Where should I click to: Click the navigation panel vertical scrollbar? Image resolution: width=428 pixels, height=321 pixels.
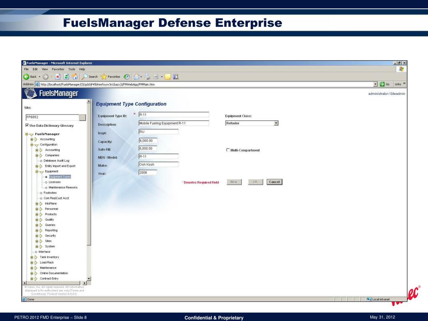[89, 174]
